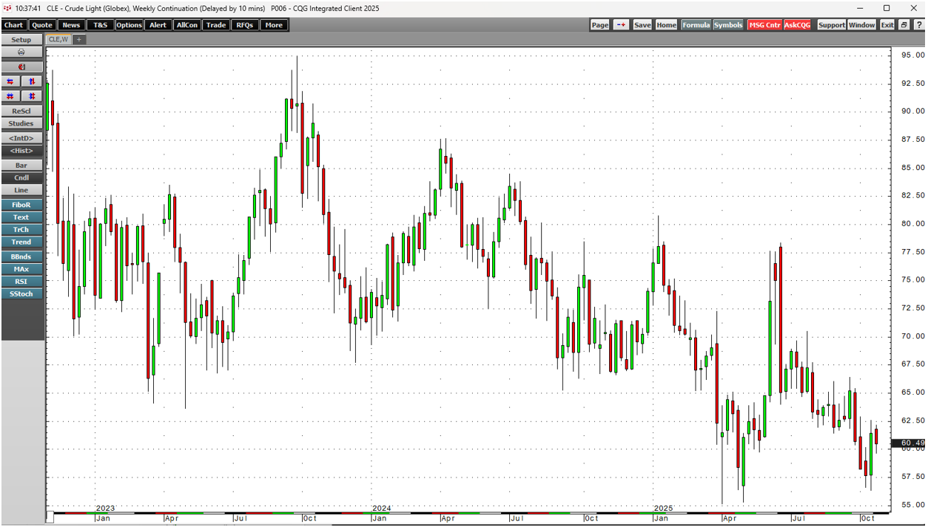Open the Setup dropdown in the sidebar
This screenshot has height=527, width=928.
tap(21, 40)
